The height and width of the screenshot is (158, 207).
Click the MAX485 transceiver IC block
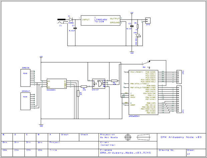57,84
